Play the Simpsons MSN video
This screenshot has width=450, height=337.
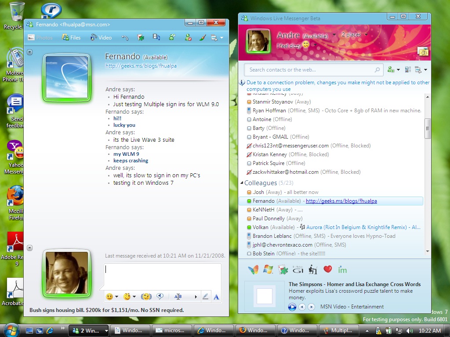[x=292, y=307]
